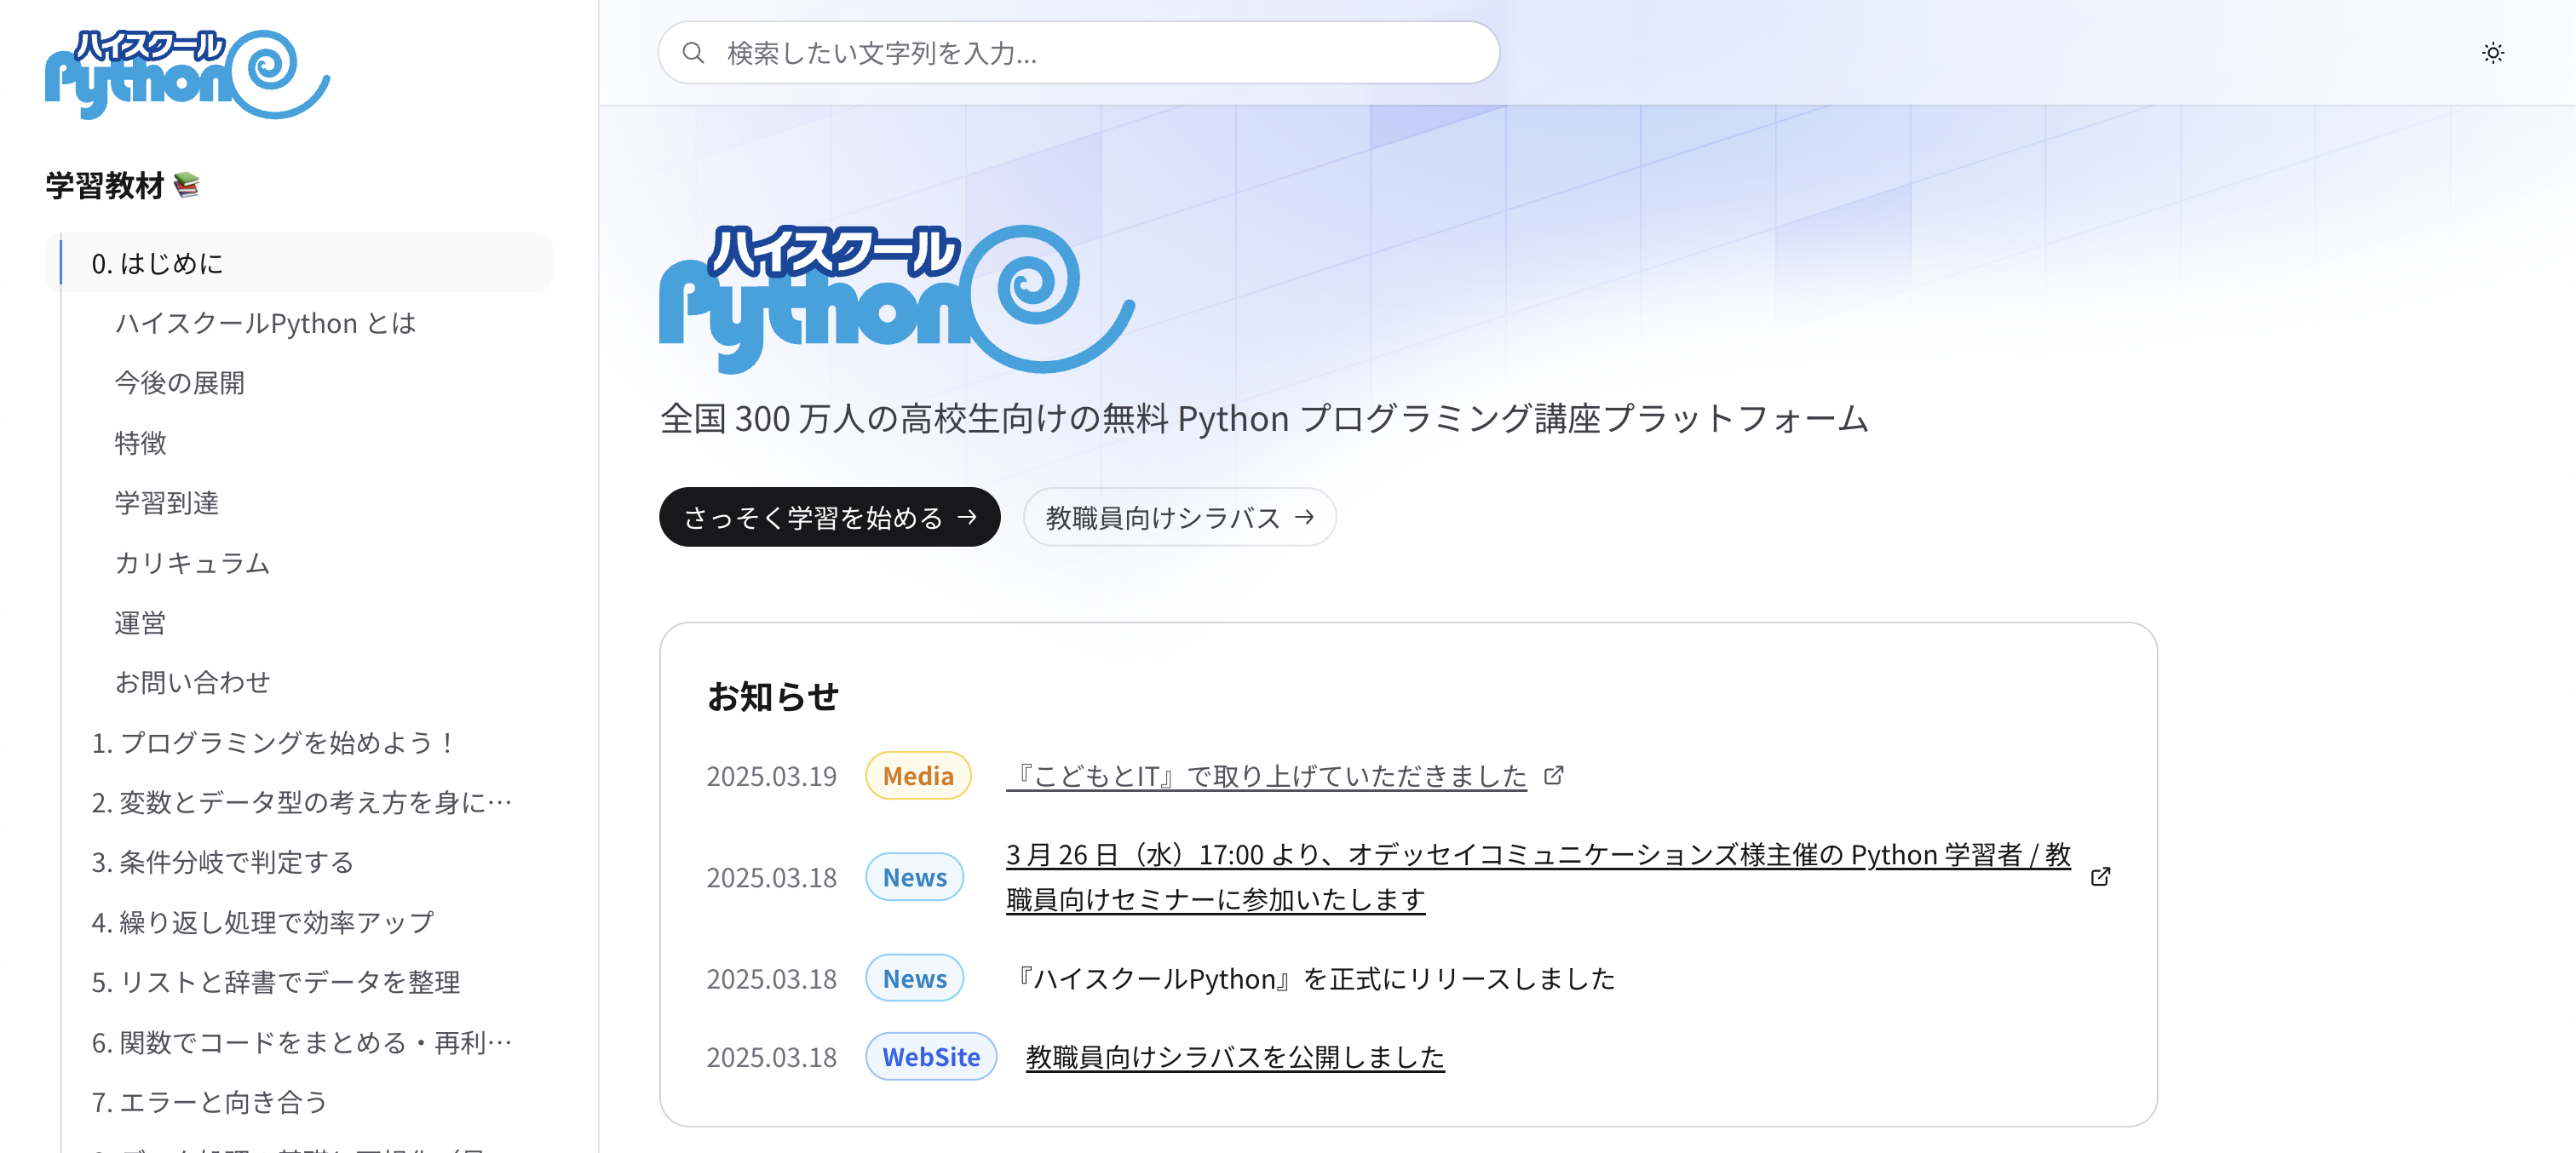Click the 学習教材 sidebar heading
Viewport: 2576px width, 1153px height.
point(104,185)
